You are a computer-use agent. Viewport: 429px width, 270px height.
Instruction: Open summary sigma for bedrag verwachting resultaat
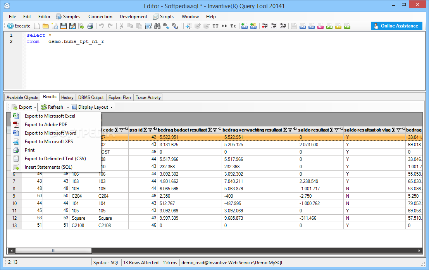click(x=285, y=130)
